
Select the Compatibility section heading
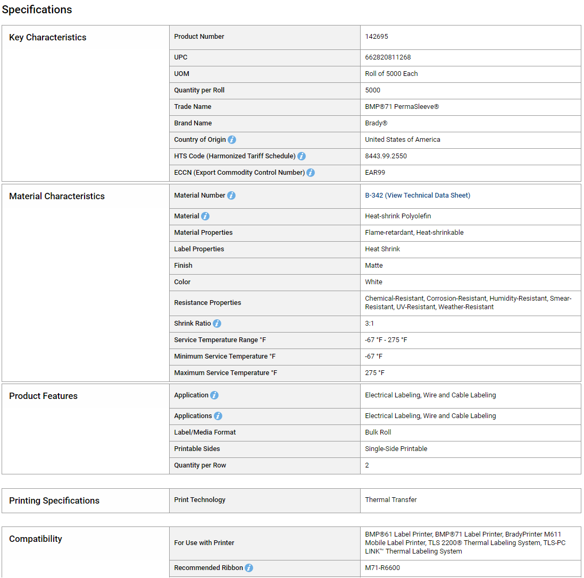coord(36,539)
